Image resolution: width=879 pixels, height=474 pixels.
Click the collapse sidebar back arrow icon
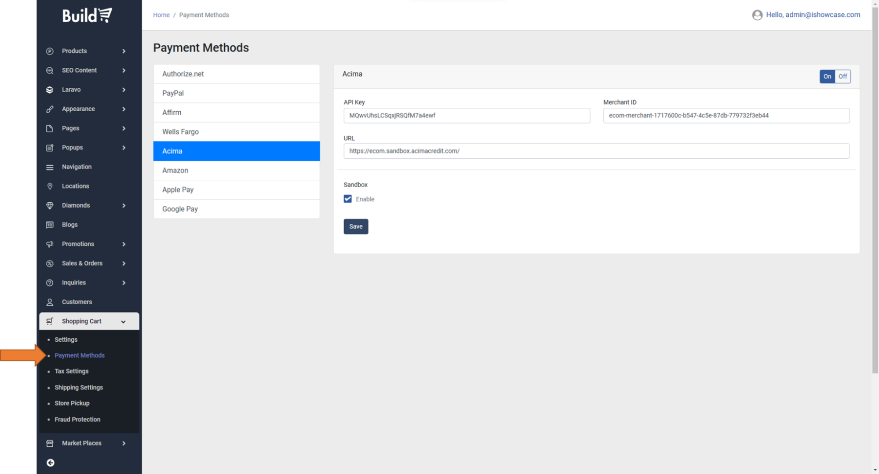tap(51, 463)
